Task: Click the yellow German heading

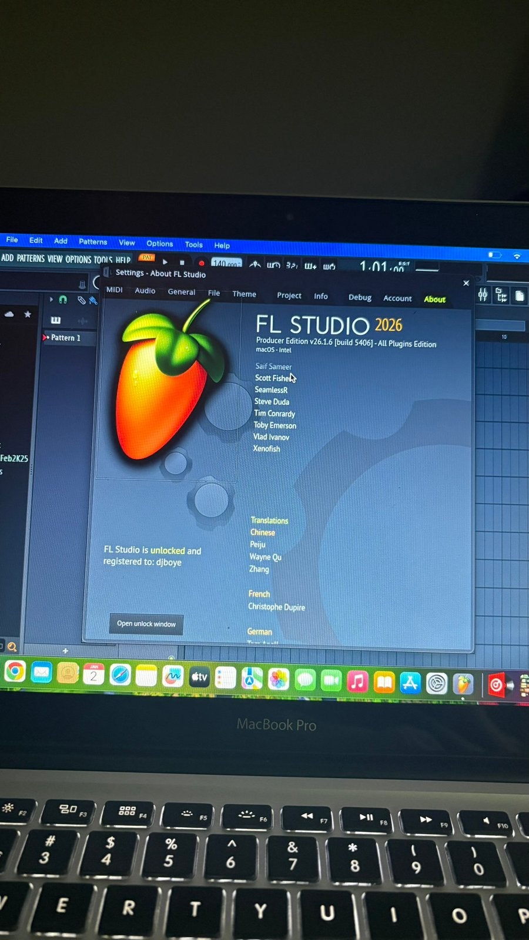Action: click(x=259, y=632)
